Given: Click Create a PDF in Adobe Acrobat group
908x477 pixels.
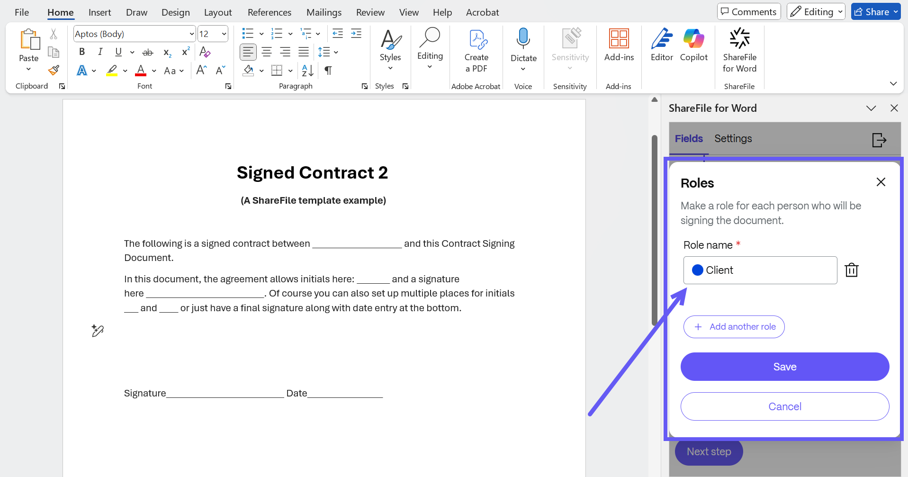Looking at the screenshot, I should pos(476,50).
